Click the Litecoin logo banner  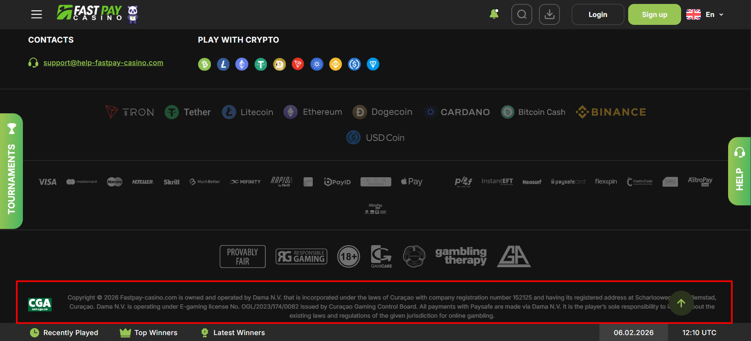pos(247,112)
